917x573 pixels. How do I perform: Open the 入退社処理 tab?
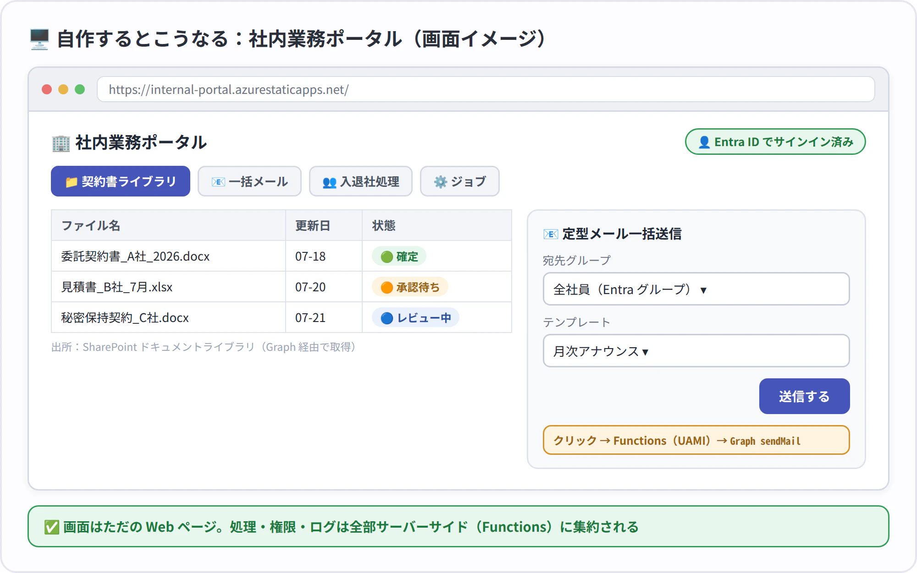361,181
